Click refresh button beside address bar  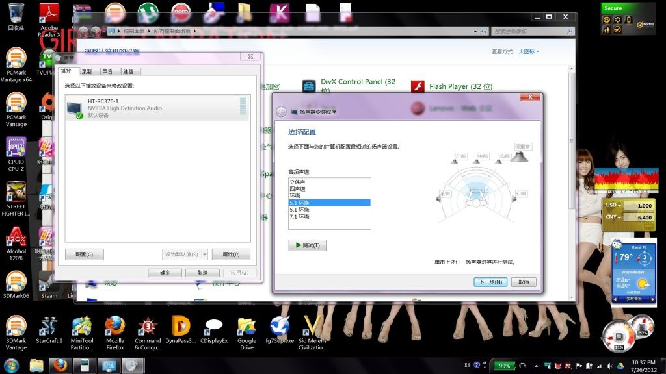[484, 31]
